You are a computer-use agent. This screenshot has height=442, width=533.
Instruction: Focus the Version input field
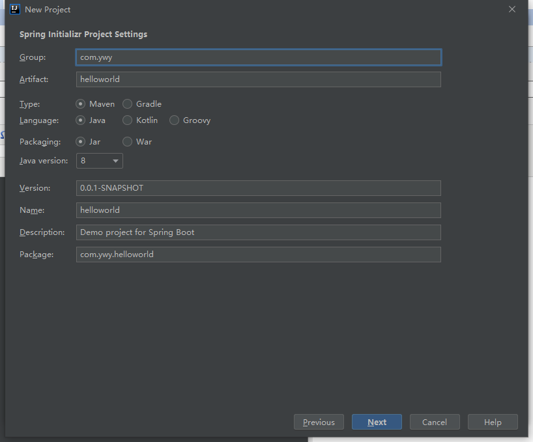pos(258,188)
